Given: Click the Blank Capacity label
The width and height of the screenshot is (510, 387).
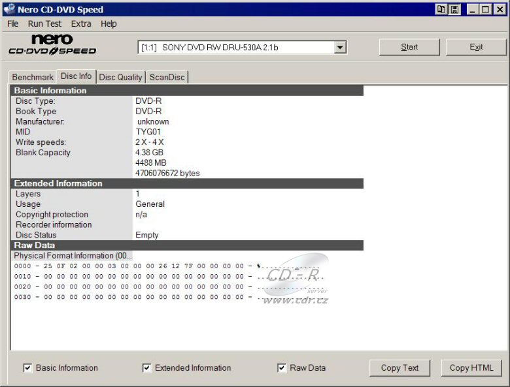Looking at the screenshot, I should pos(43,153).
